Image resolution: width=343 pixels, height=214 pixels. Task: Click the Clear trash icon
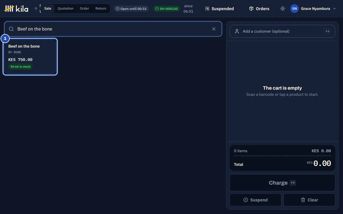click(303, 200)
